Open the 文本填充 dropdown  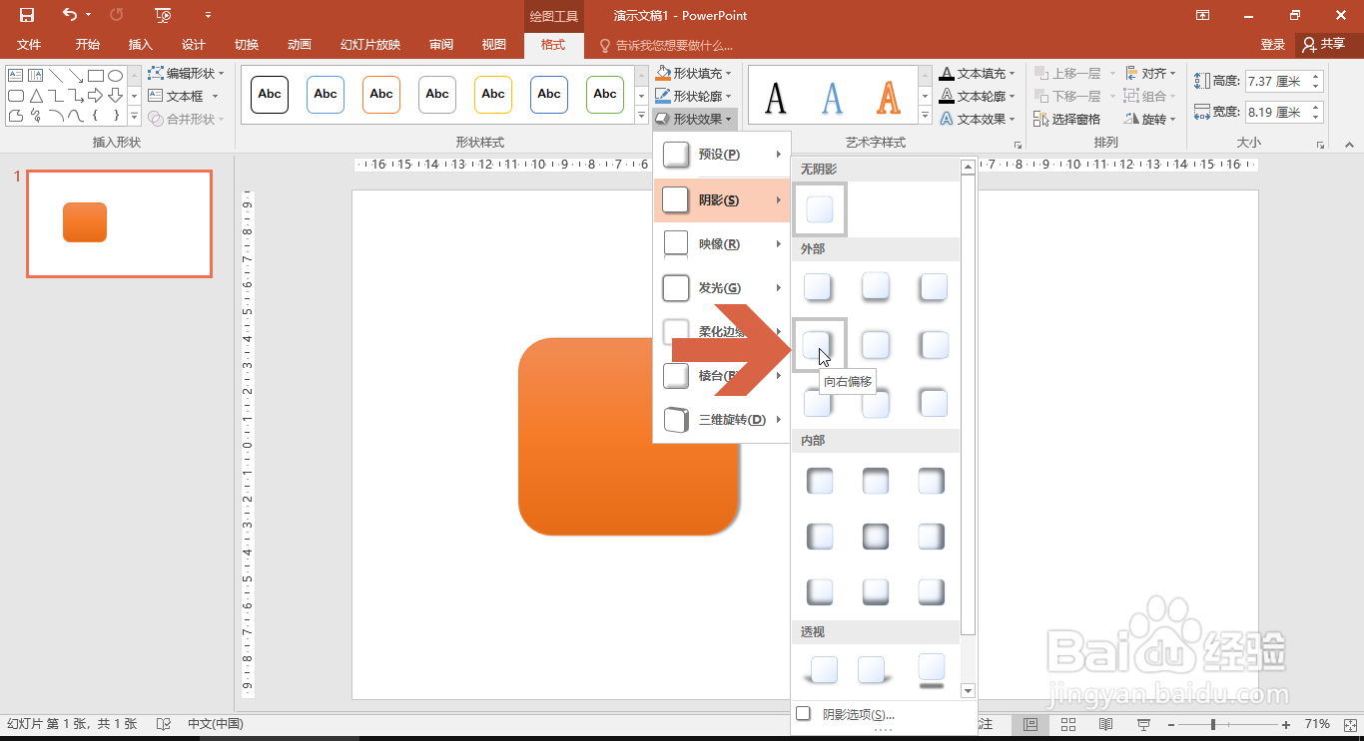[x=978, y=74]
